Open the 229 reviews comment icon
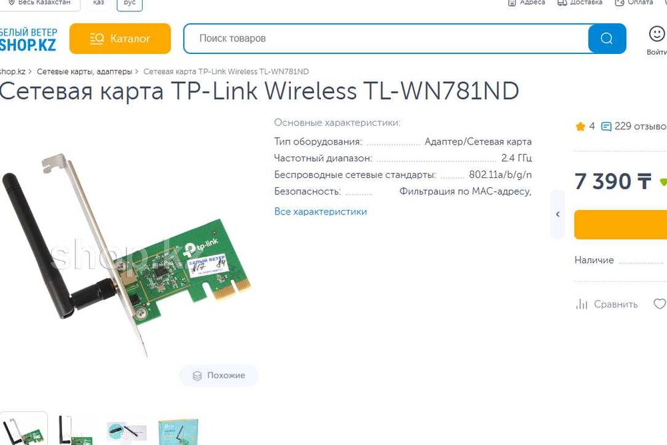Viewport: 667px width, 445px height. 606,126
